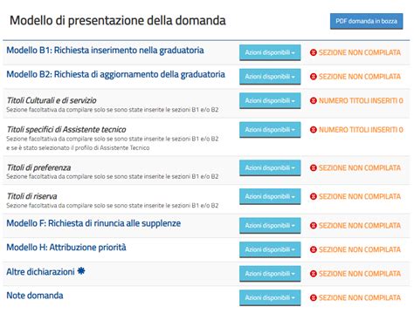Select the Note domanda section title
Viewport: 414px width, 327px height.
[35, 296]
